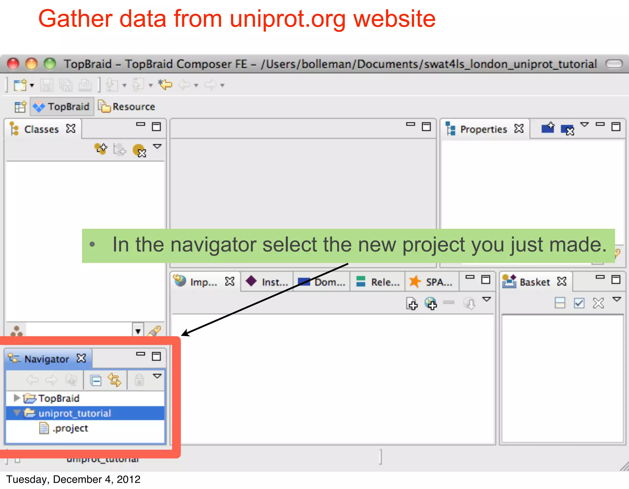The height and width of the screenshot is (489, 629).
Task: Expand the TopBraid folder in Navigator
Action: [x=17, y=398]
